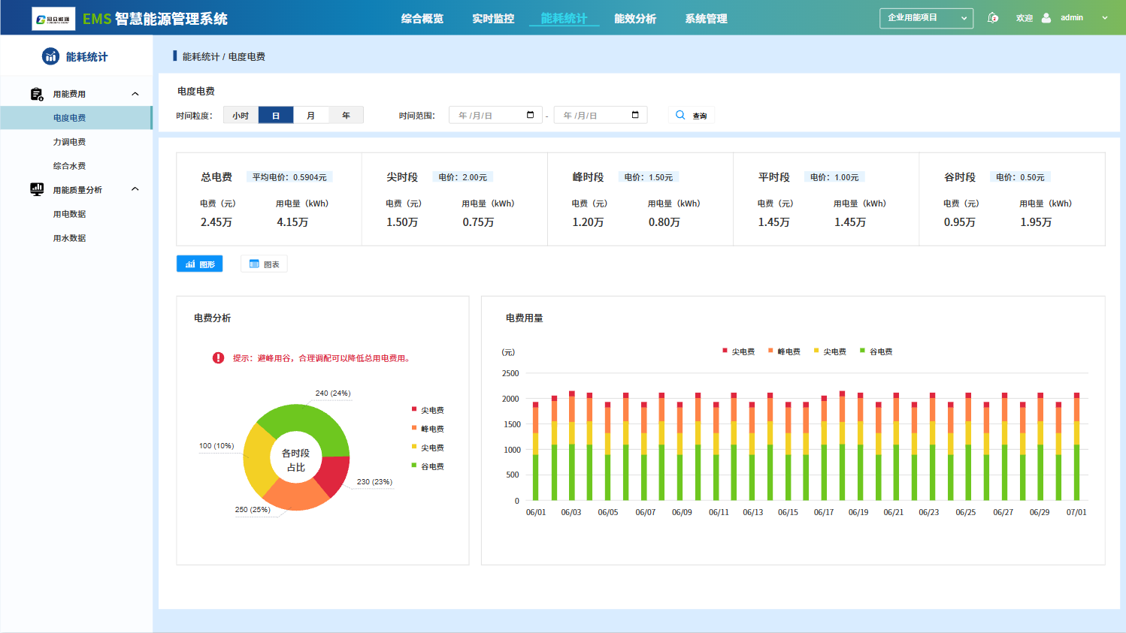Click the 用能质量分析 monitor icon

(x=36, y=189)
